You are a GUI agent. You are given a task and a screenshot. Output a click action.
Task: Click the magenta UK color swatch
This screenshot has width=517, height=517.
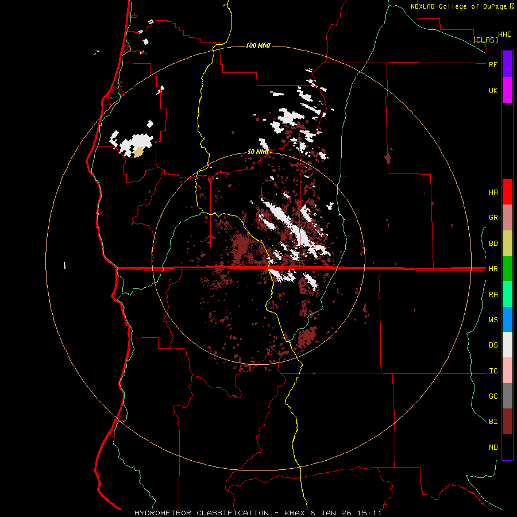507,90
